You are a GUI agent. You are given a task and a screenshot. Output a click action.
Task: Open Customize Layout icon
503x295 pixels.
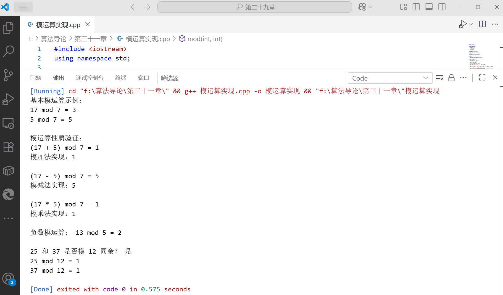tap(403, 7)
